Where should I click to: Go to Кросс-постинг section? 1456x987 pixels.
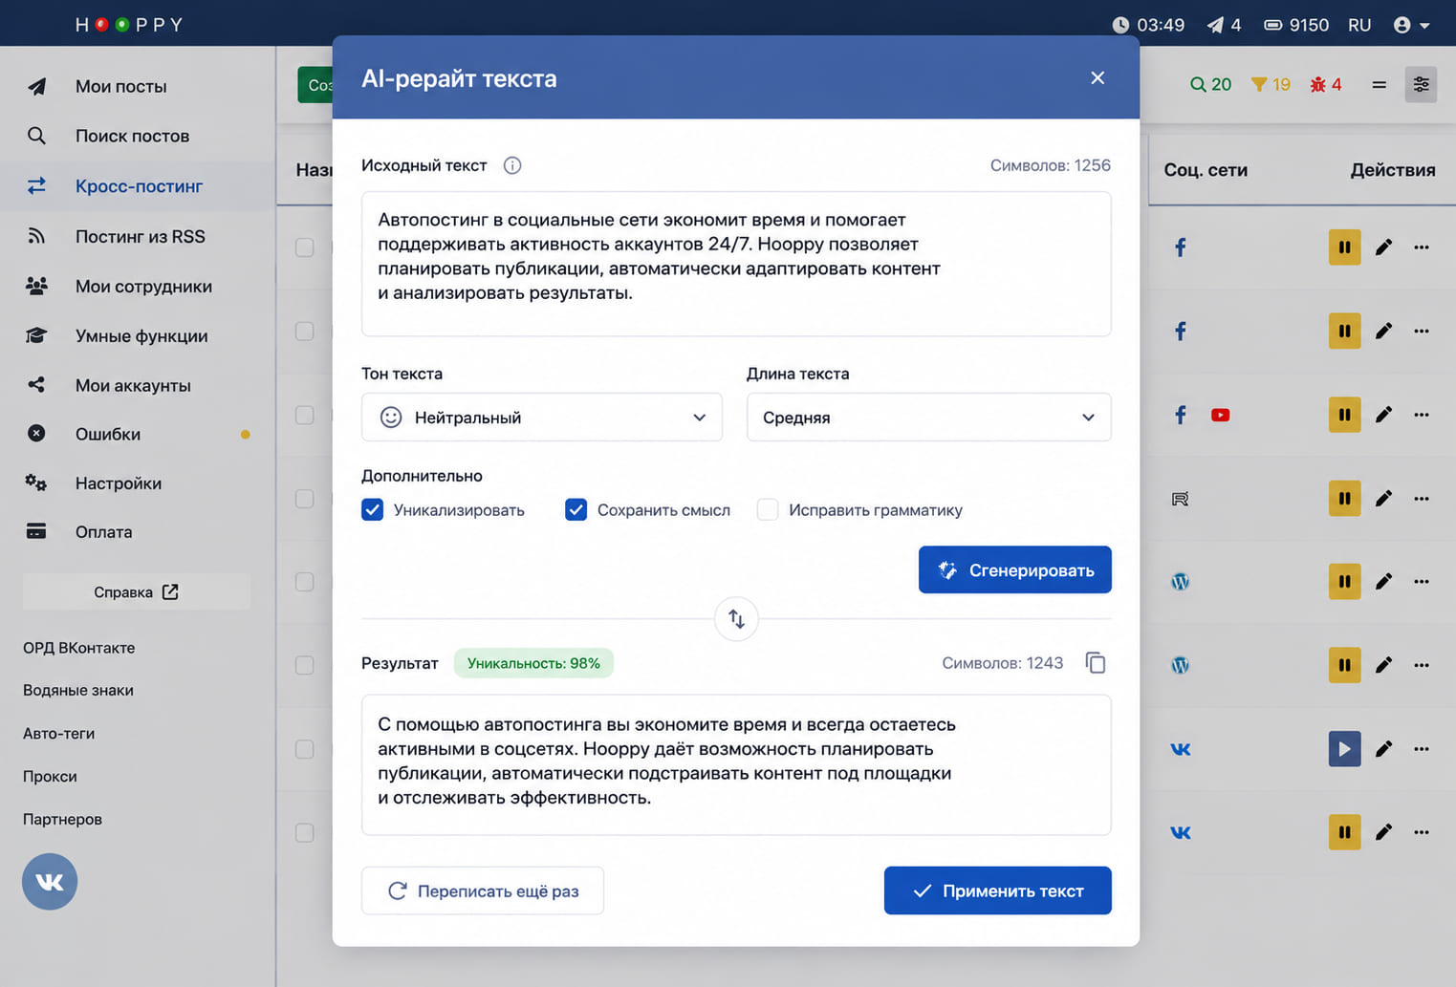click(x=138, y=186)
